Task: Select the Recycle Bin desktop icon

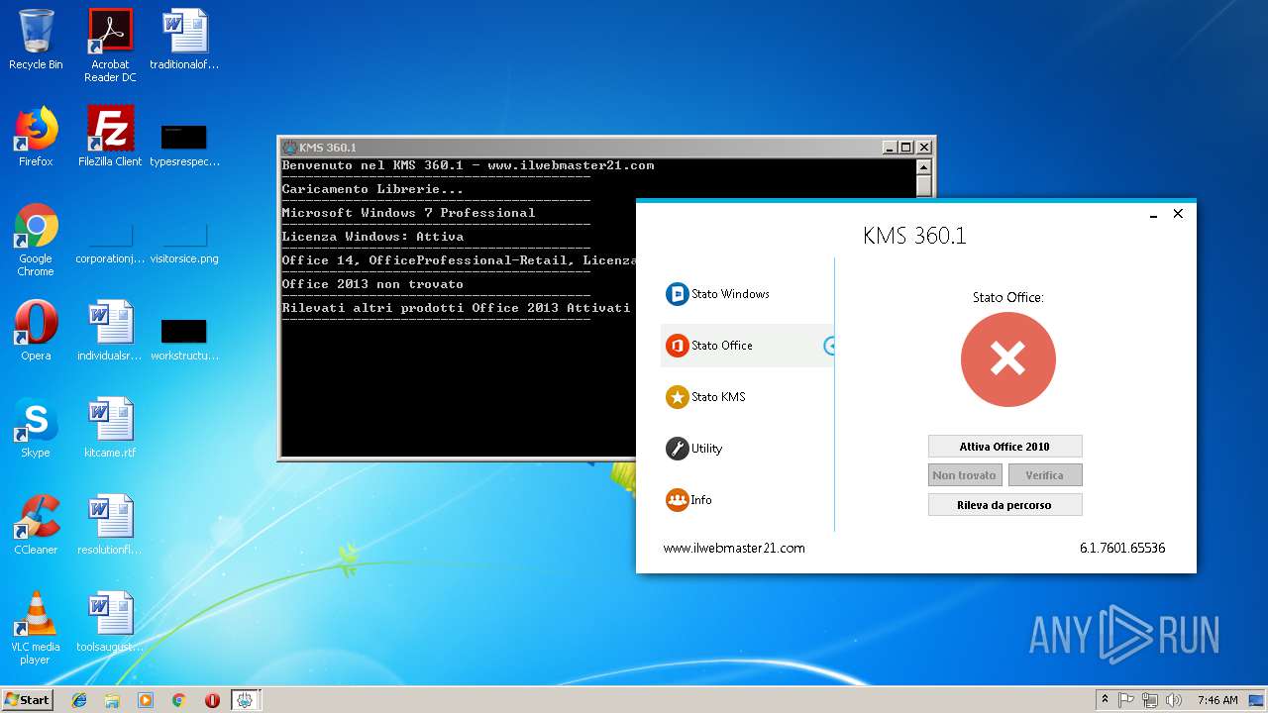Action: pyautogui.click(x=36, y=41)
